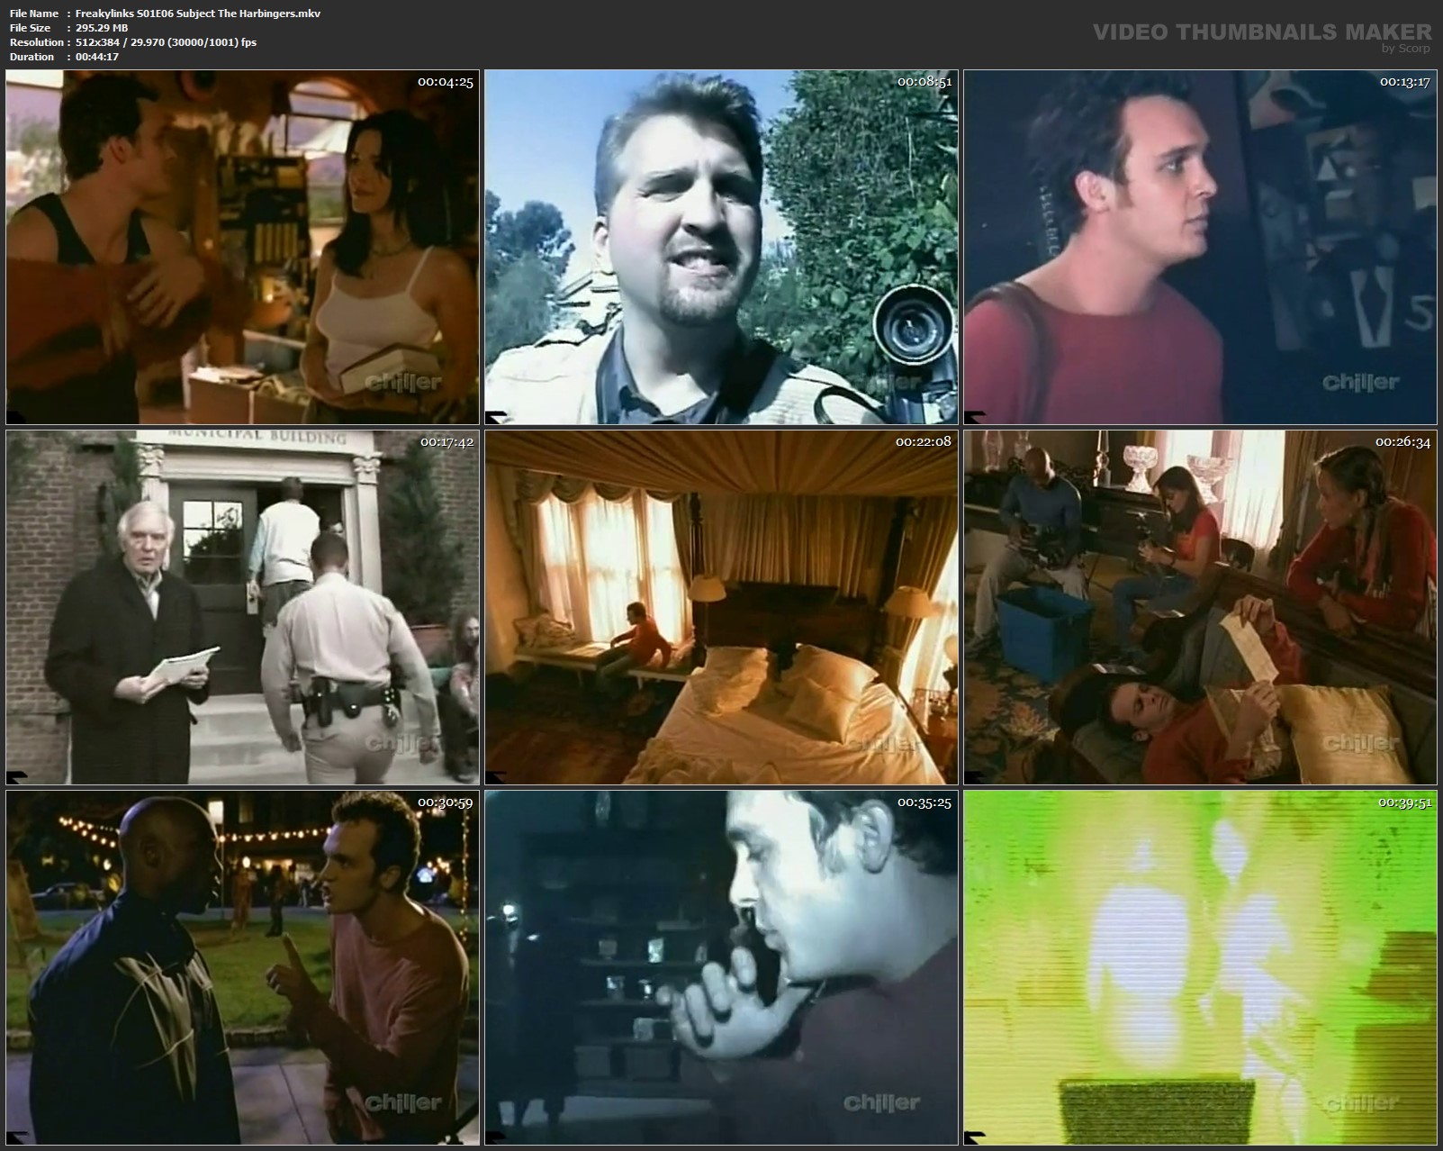Select the thumbnail timestamped 00:08:51
This screenshot has width=1443, height=1151.
click(721, 247)
